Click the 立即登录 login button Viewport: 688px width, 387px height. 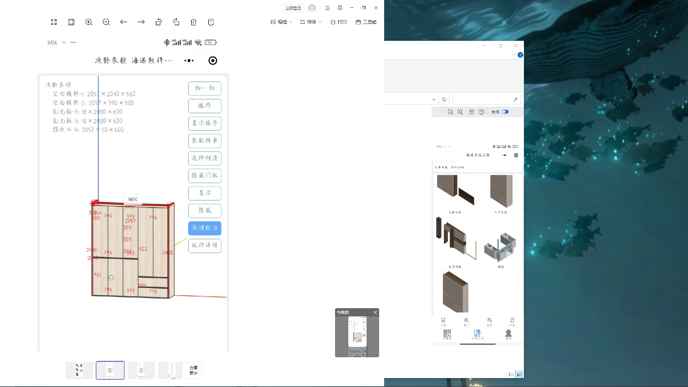pos(293,8)
